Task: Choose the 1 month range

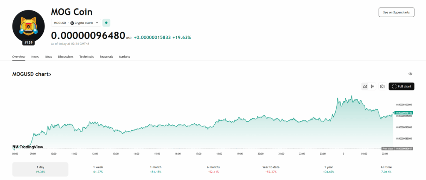Action: (156, 170)
